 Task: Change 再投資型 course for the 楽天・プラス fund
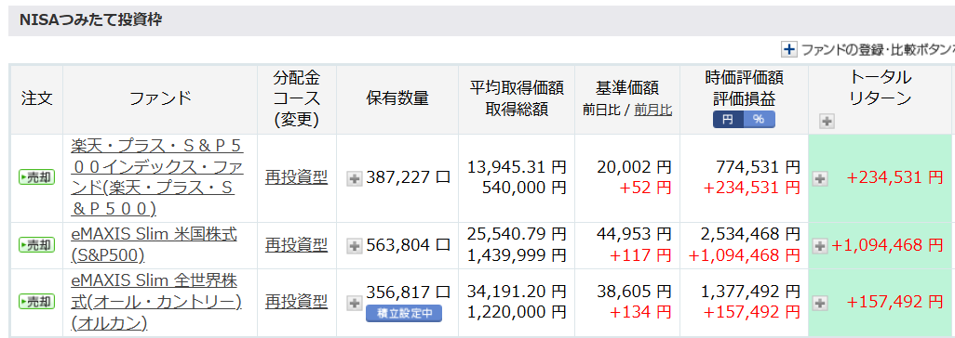pyautogui.click(x=296, y=177)
